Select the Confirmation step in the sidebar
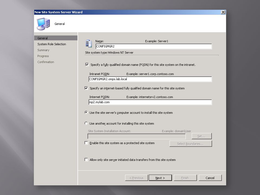This screenshot has width=260, height=195. (45, 62)
